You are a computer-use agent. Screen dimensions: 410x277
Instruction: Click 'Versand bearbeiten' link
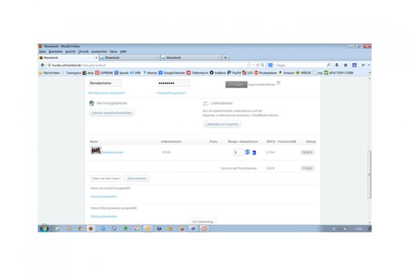(x=103, y=196)
